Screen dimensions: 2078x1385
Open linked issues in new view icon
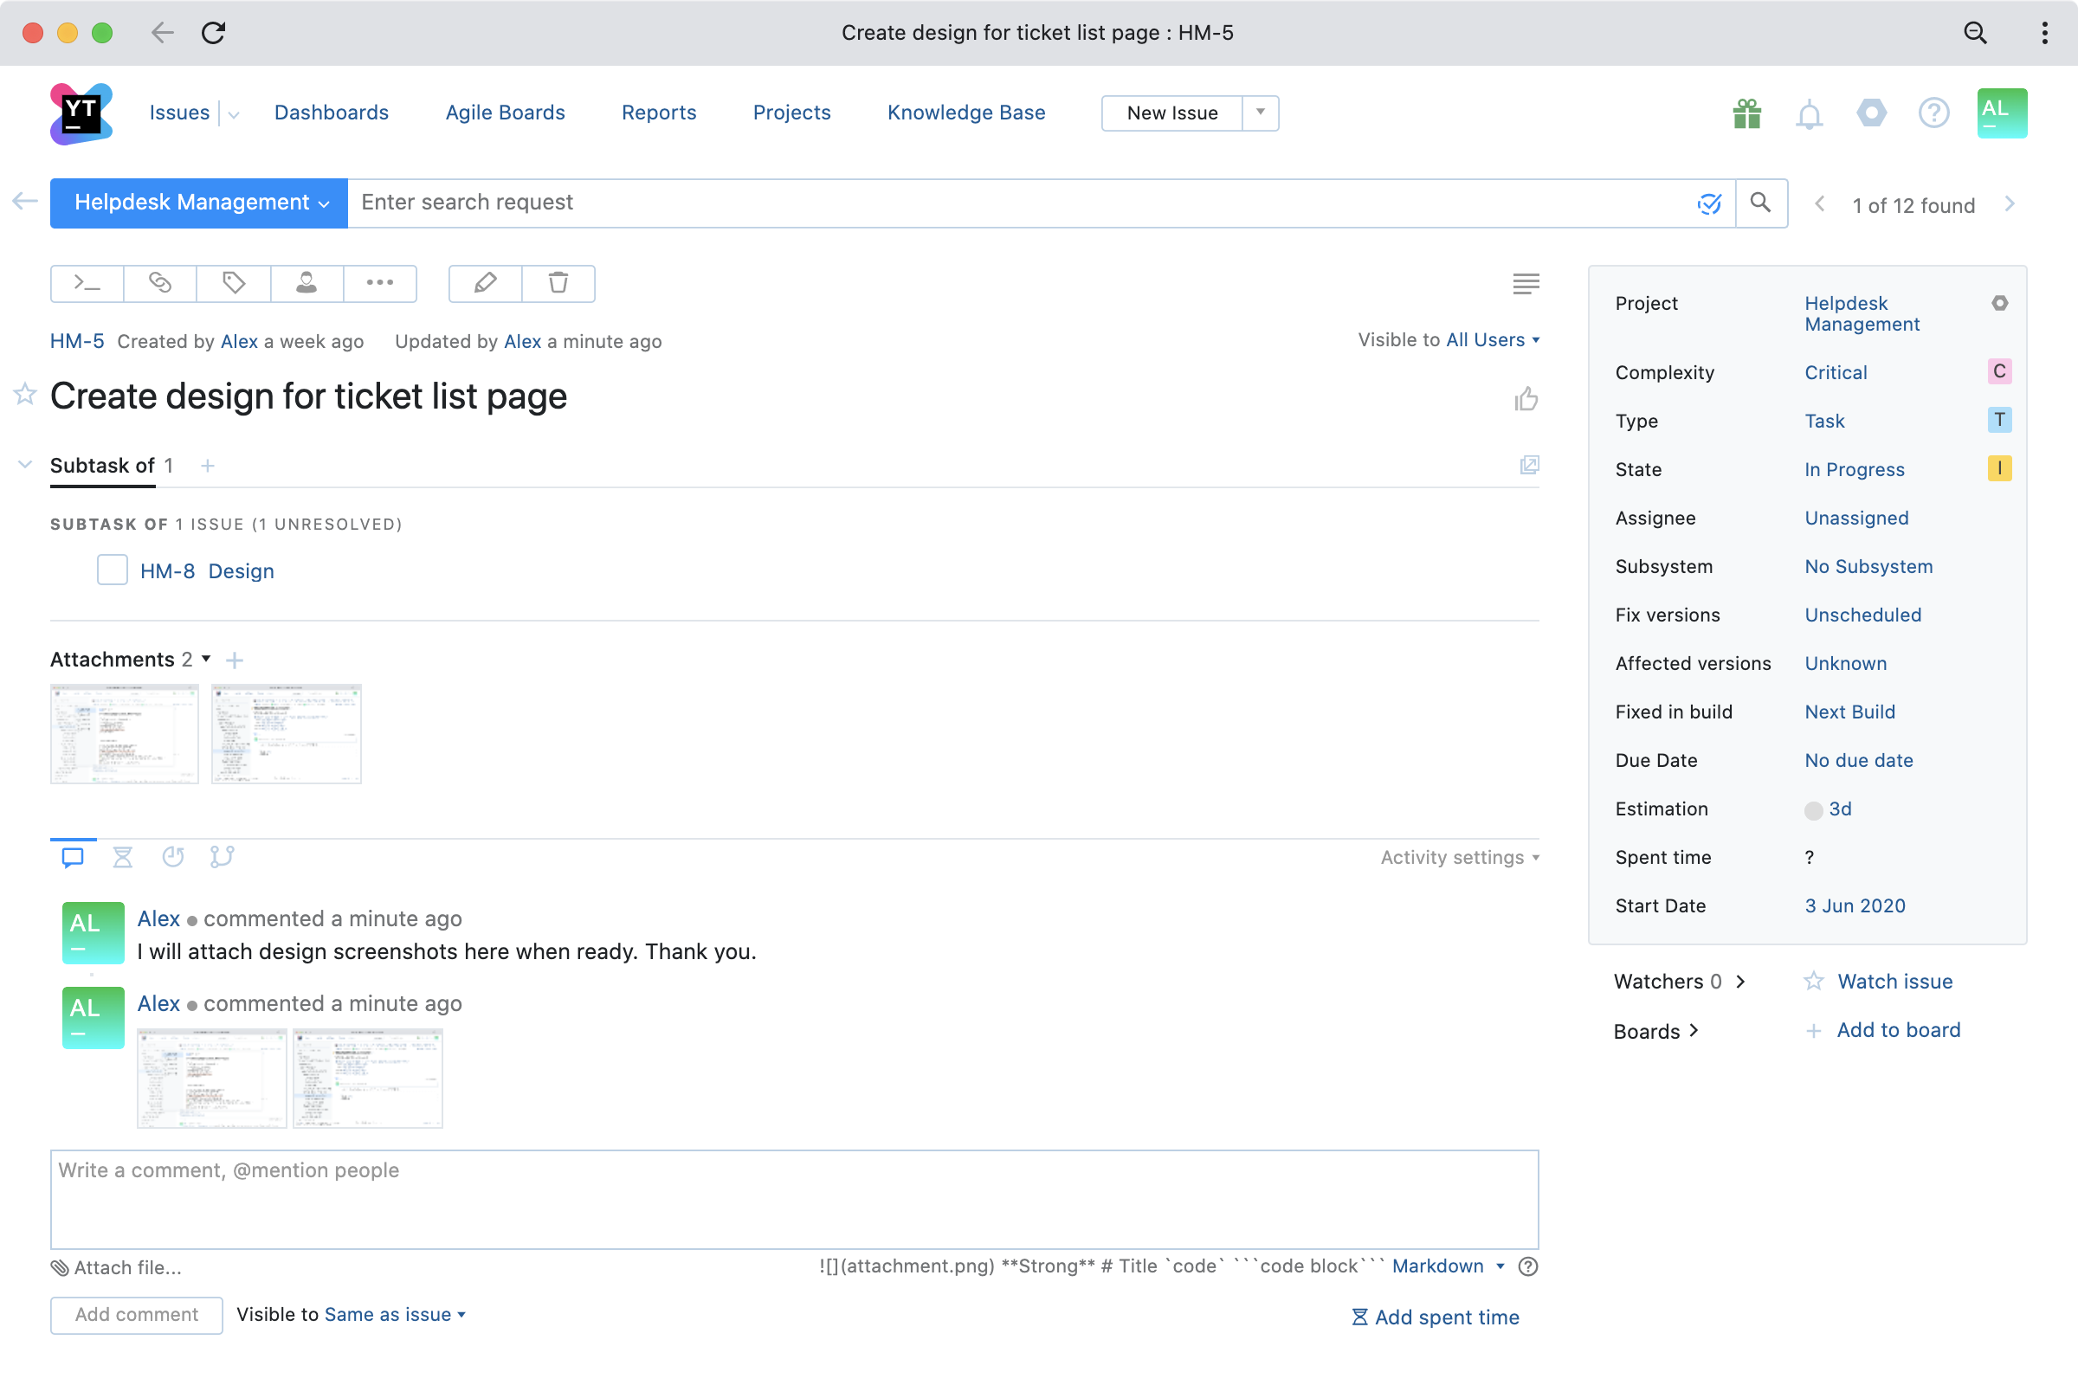coord(1529,466)
